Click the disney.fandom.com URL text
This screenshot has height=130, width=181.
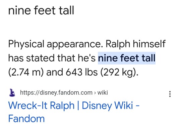pyautogui.click(x=56, y=93)
